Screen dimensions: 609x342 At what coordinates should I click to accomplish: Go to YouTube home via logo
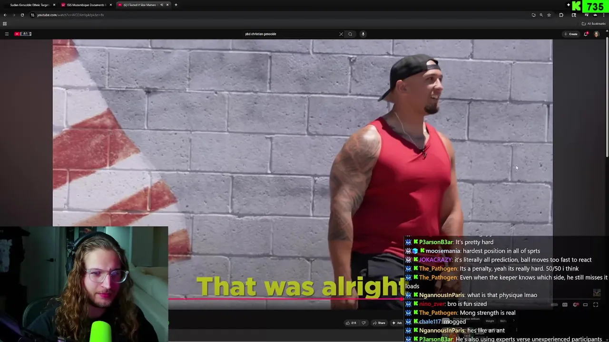pyautogui.click(x=23, y=34)
